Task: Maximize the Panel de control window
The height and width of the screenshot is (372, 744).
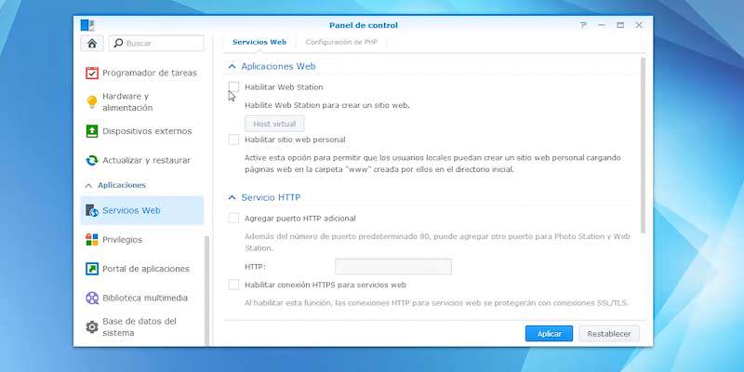Action: [x=620, y=25]
